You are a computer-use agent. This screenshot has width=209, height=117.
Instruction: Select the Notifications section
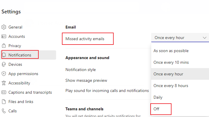click(28, 55)
